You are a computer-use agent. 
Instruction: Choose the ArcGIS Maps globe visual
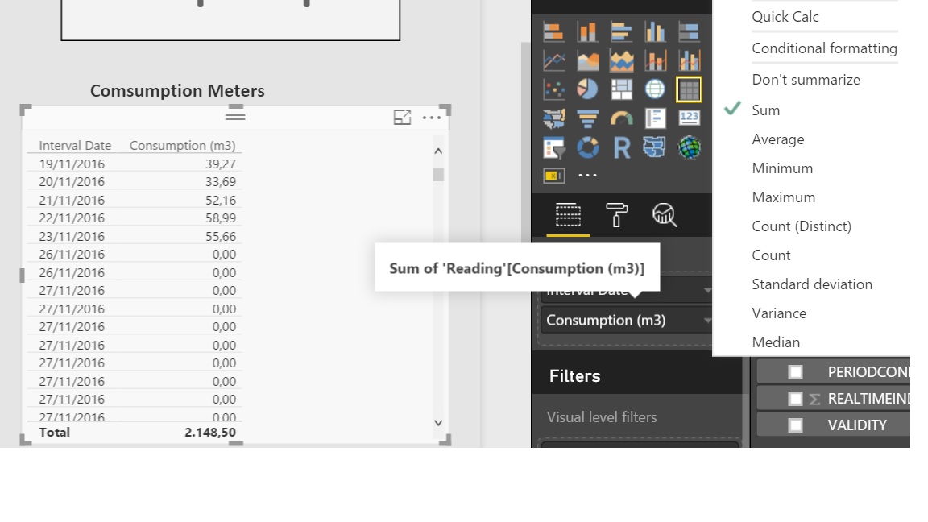pos(689,147)
